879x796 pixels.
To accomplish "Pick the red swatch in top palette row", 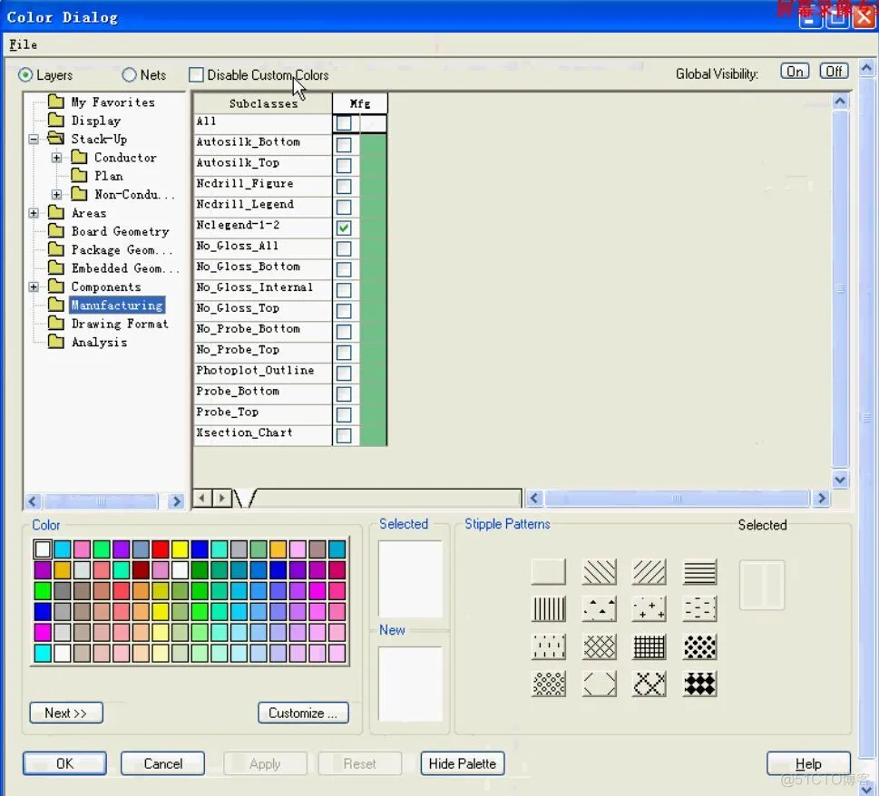I will coord(161,549).
